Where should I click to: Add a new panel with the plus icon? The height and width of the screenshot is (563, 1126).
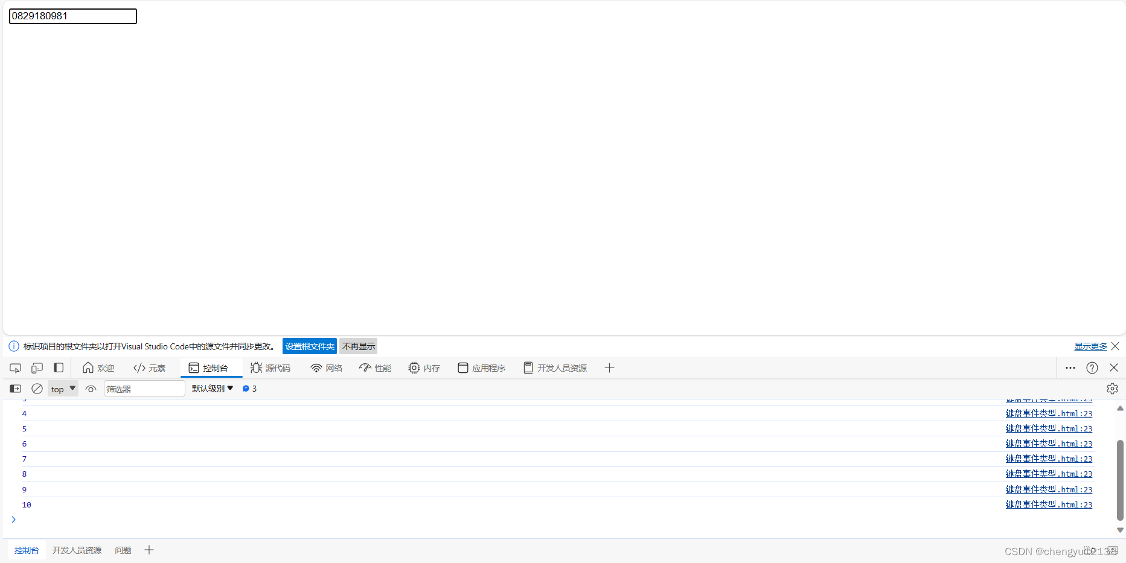[x=609, y=367]
